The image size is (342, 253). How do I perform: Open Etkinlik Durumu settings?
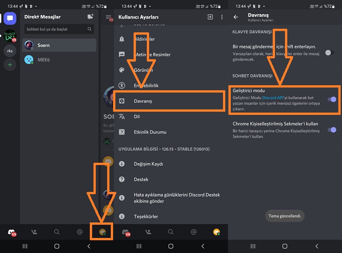coord(171,132)
